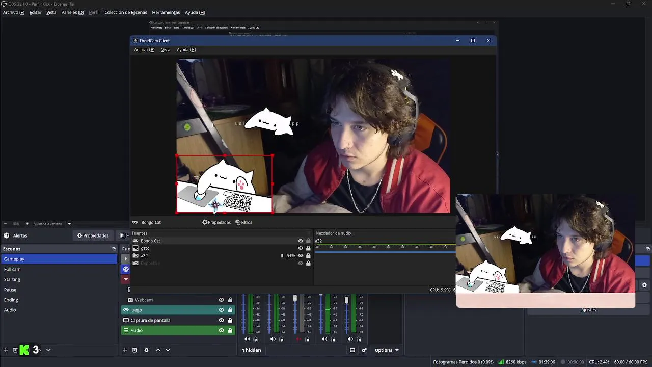
Task: Hide the Juego source
Action: 221,310
